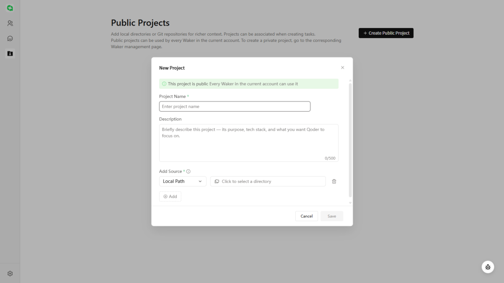Viewport: 504px width, 283px height.
Task: Click Create Public Project button
Action: pos(386,33)
